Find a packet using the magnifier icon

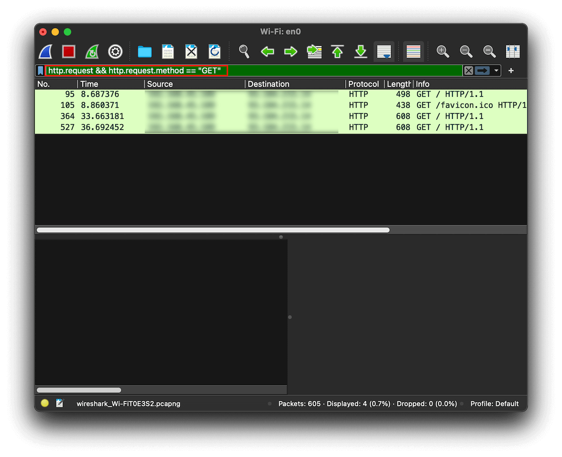[x=244, y=52]
